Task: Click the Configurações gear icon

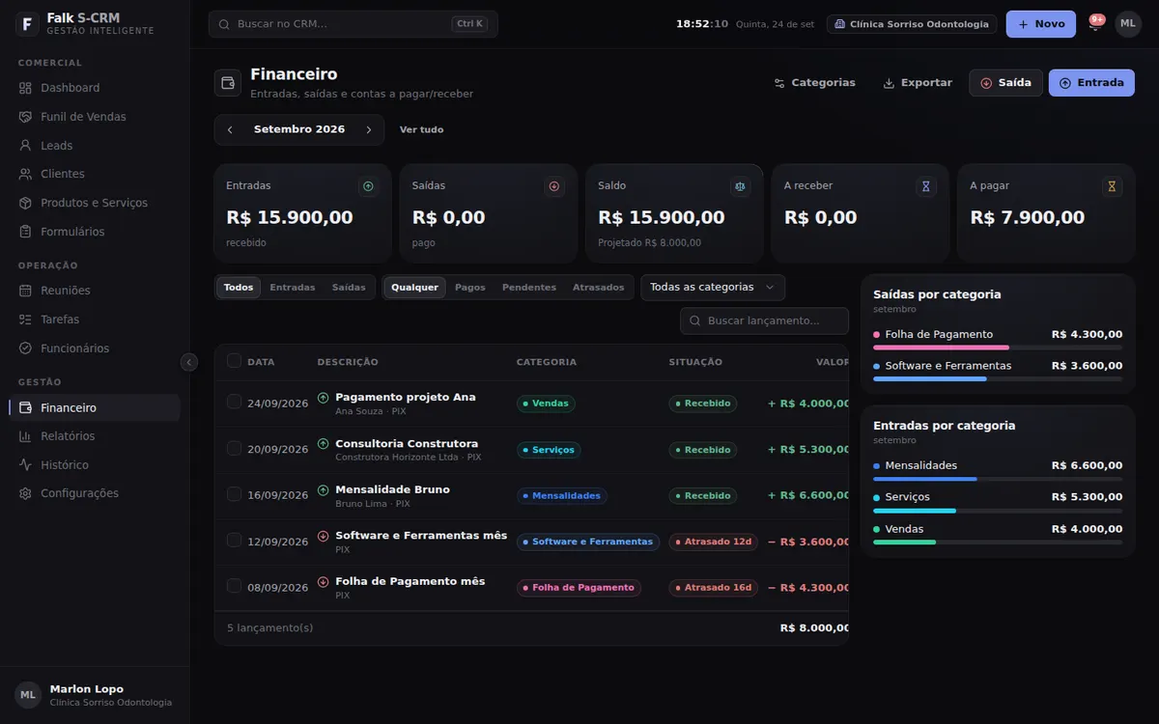Action: 25,493
